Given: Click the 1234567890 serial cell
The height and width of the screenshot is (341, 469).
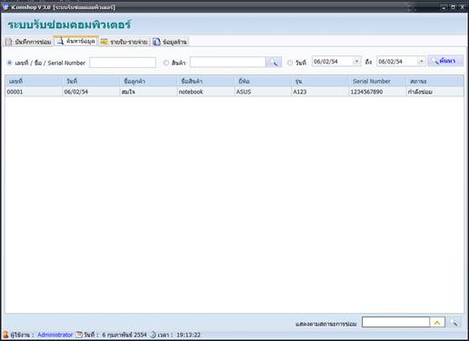Looking at the screenshot, I should (377, 92).
